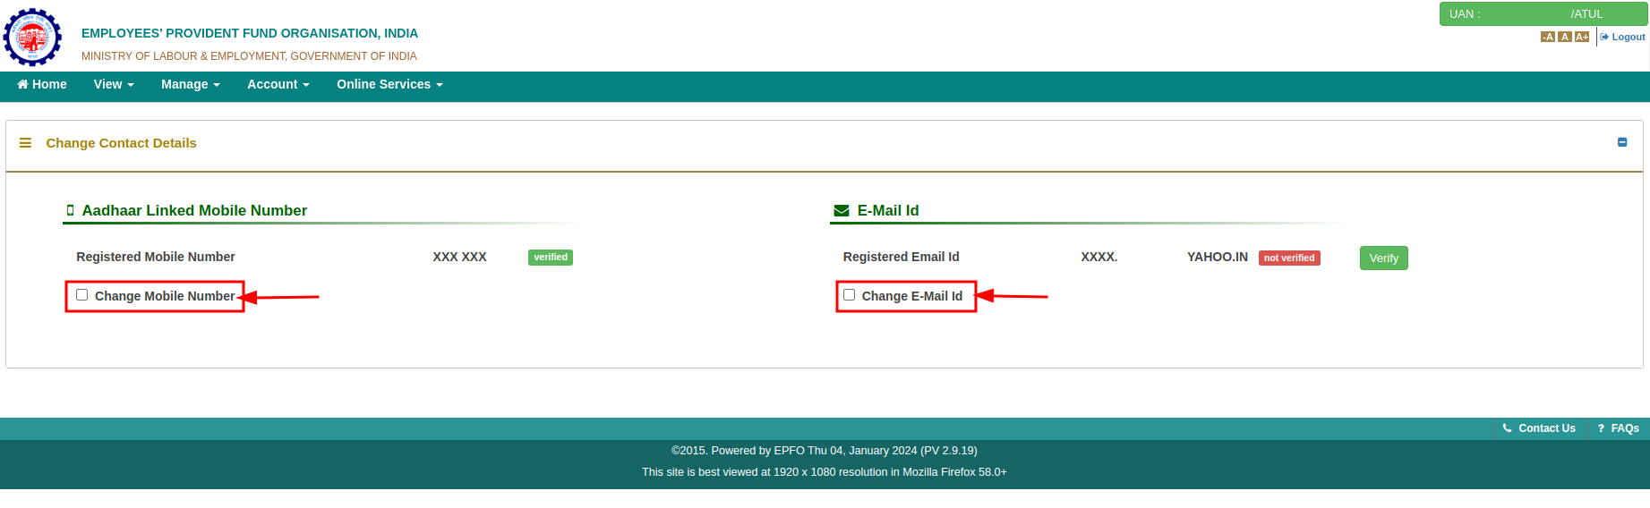Open the FAQs link in footer

point(1619,428)
